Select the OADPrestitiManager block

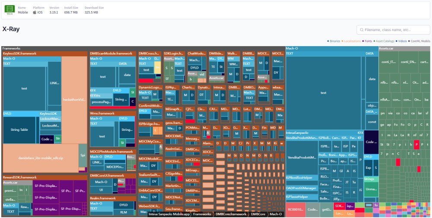point(302,188)
